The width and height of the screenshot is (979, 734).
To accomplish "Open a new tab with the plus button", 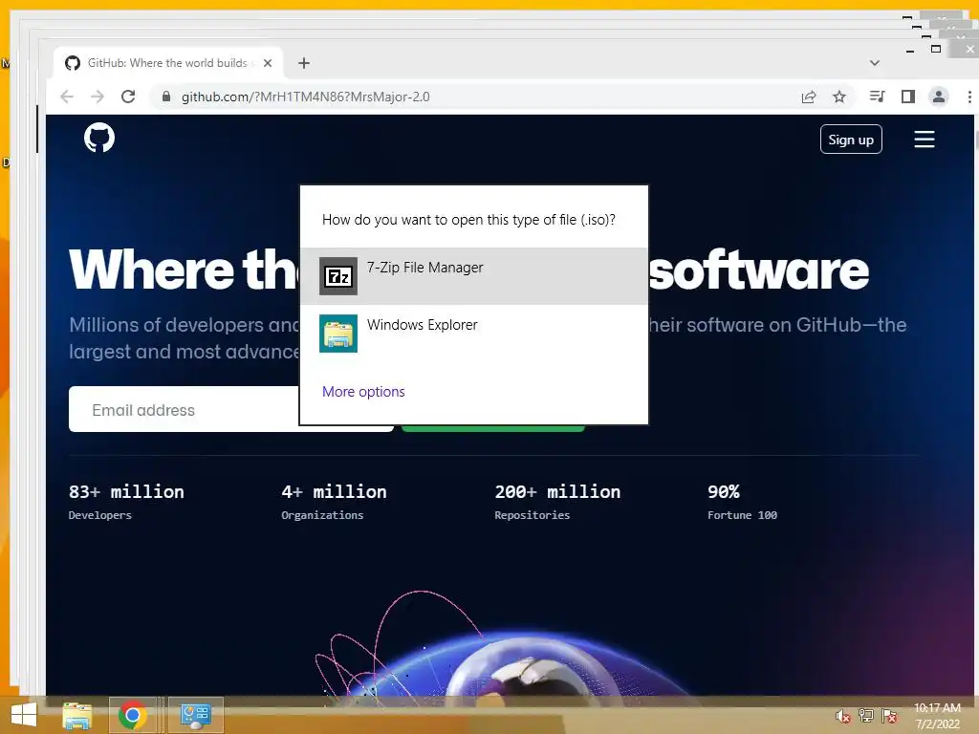I will [x=304, y=63].
